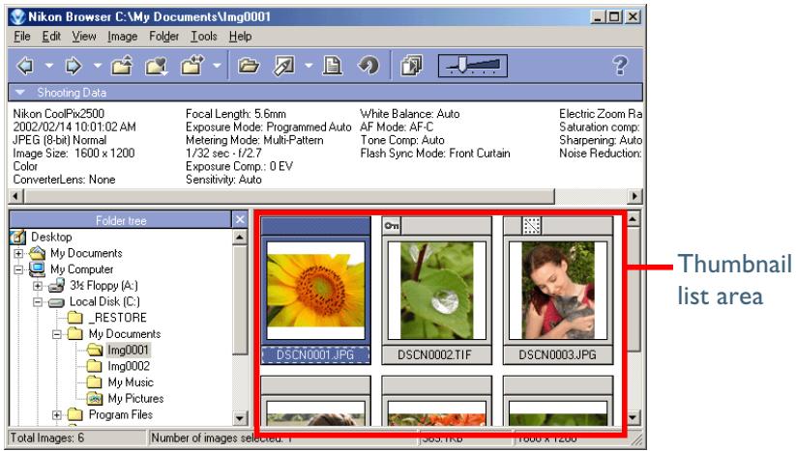Open the Image menu
The height and width of the screenshot is (451, 796).
pyautogui.click(x=122, y=37)
